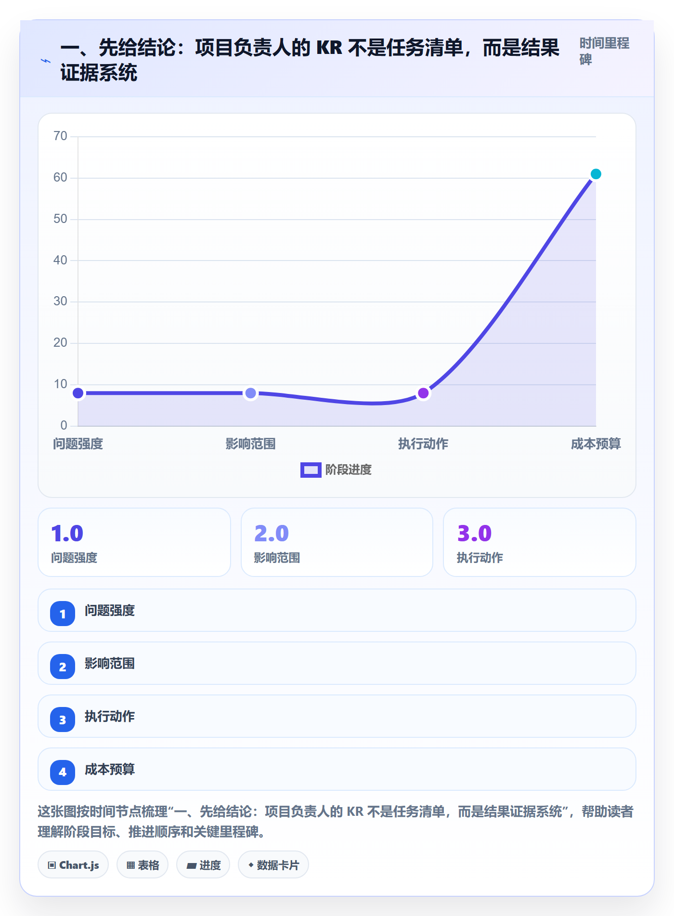Click the 执行动作 text in list row 3
This screenshot has height=916, width=674.
pos(110,717)
